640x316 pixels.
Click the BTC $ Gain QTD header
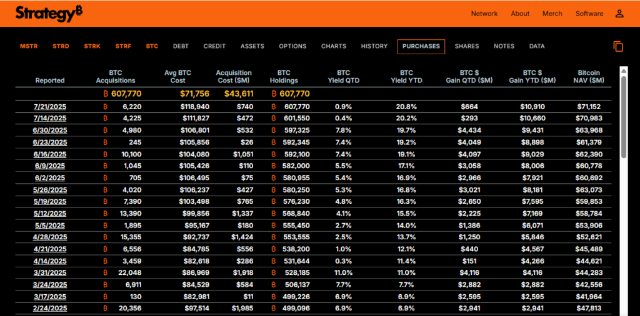point(469,77)
